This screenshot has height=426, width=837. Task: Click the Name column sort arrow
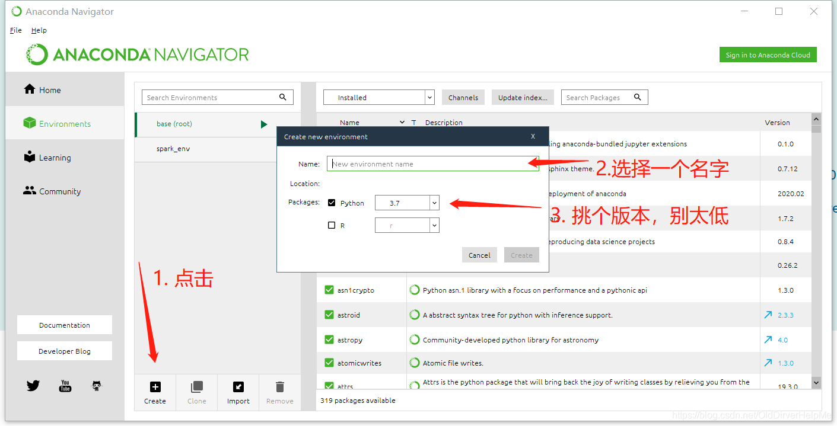402,123
